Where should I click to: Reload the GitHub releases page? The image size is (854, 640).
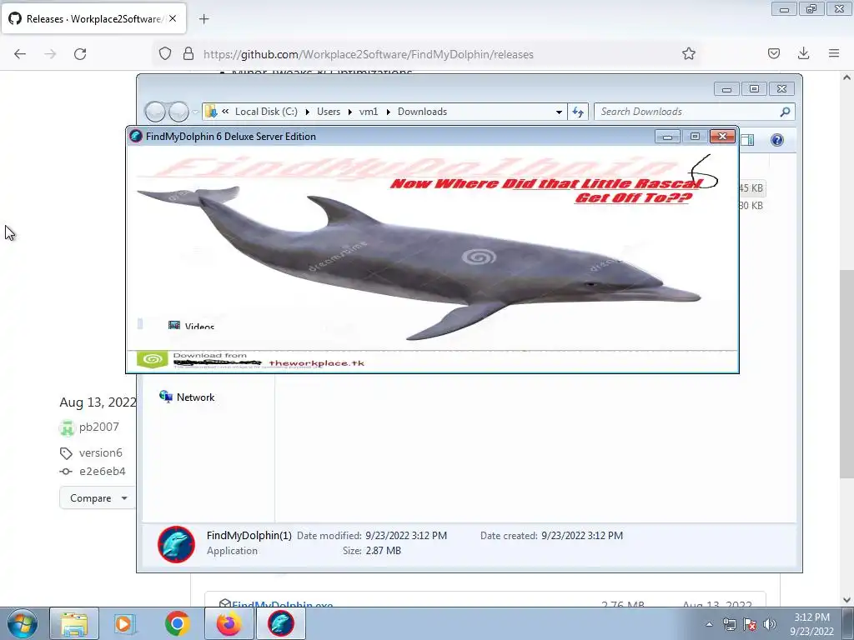point(80,54)
